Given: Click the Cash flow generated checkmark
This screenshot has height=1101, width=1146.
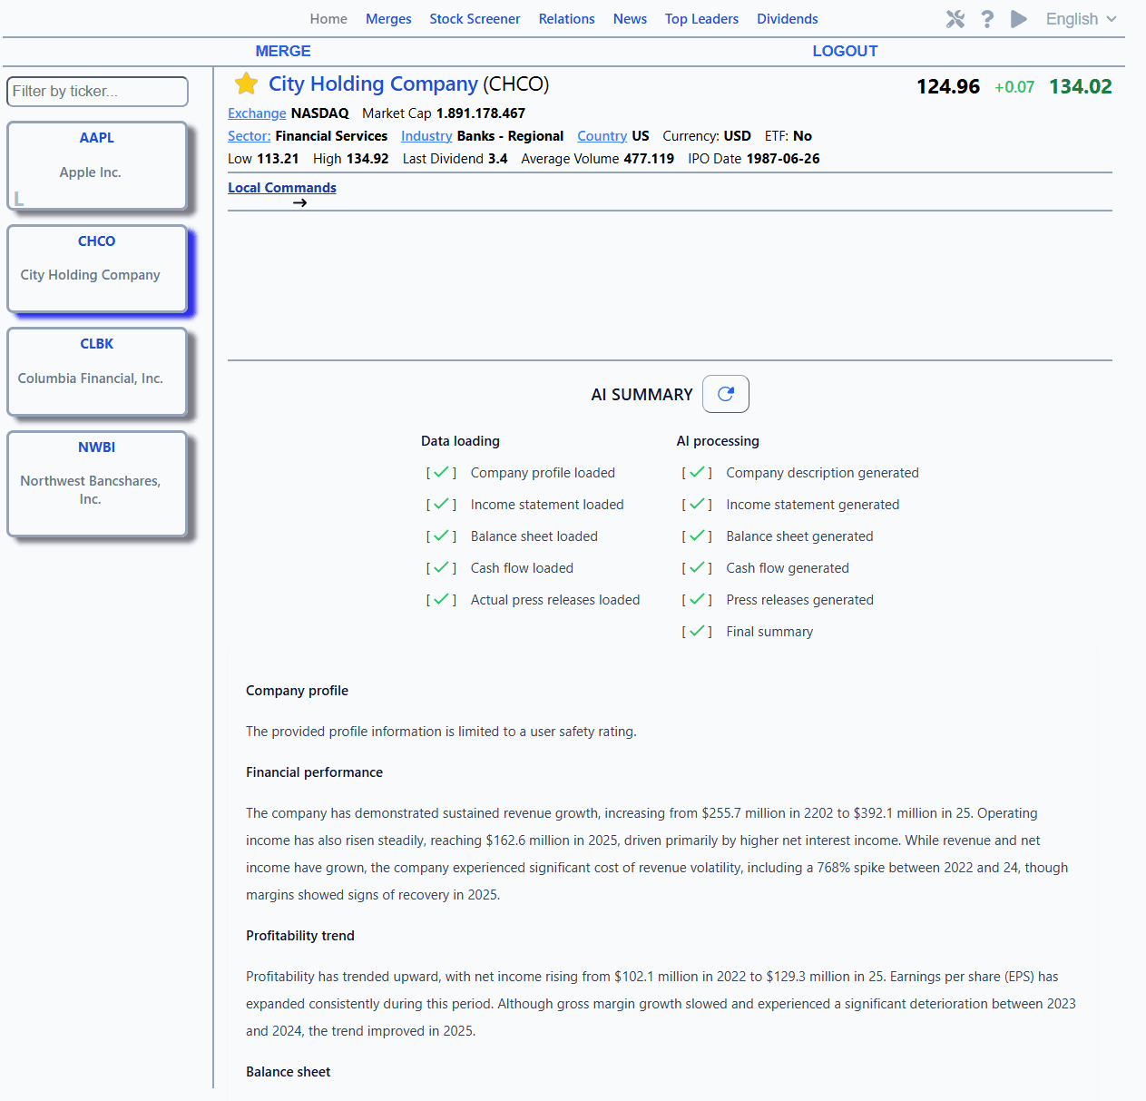Looking at the screenshot, I should [x=697, y=567].
